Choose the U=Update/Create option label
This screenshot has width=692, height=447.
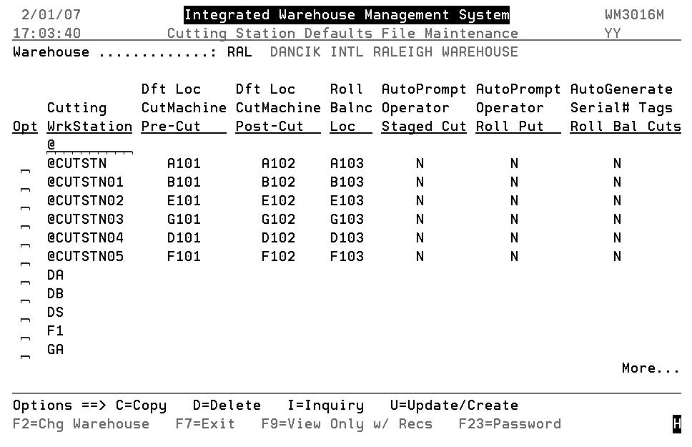point(454,406)
